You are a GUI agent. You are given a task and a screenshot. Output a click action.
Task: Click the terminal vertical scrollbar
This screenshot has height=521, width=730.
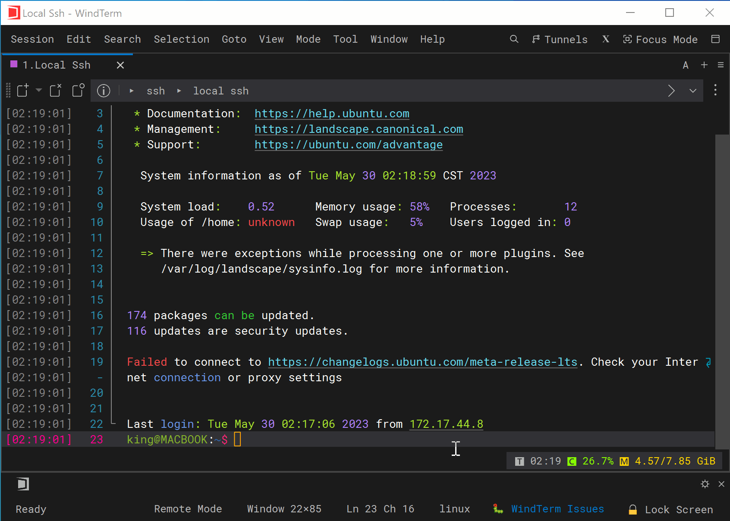722,292
